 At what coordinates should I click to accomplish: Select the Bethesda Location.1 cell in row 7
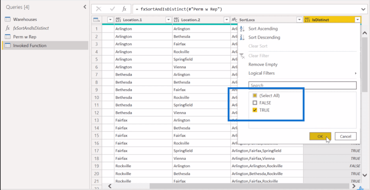pos(143,74)
